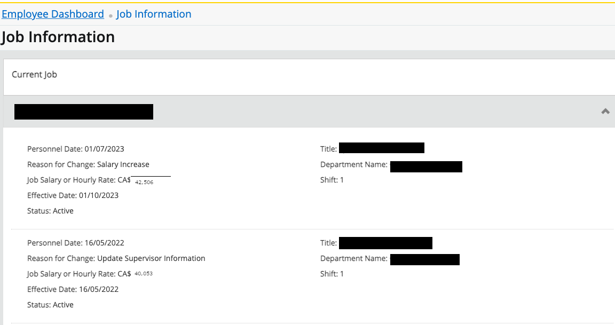The width and height of the screenshot is (615, 325).
Task: Click Effective Date 01/10/2023 field
Action: click(x=73, y=195)
